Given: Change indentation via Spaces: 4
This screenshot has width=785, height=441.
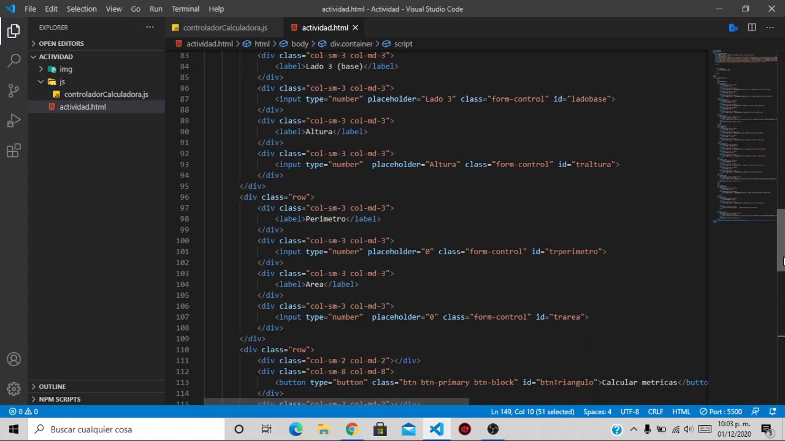Looking at the screenshot, I should 597,412.
